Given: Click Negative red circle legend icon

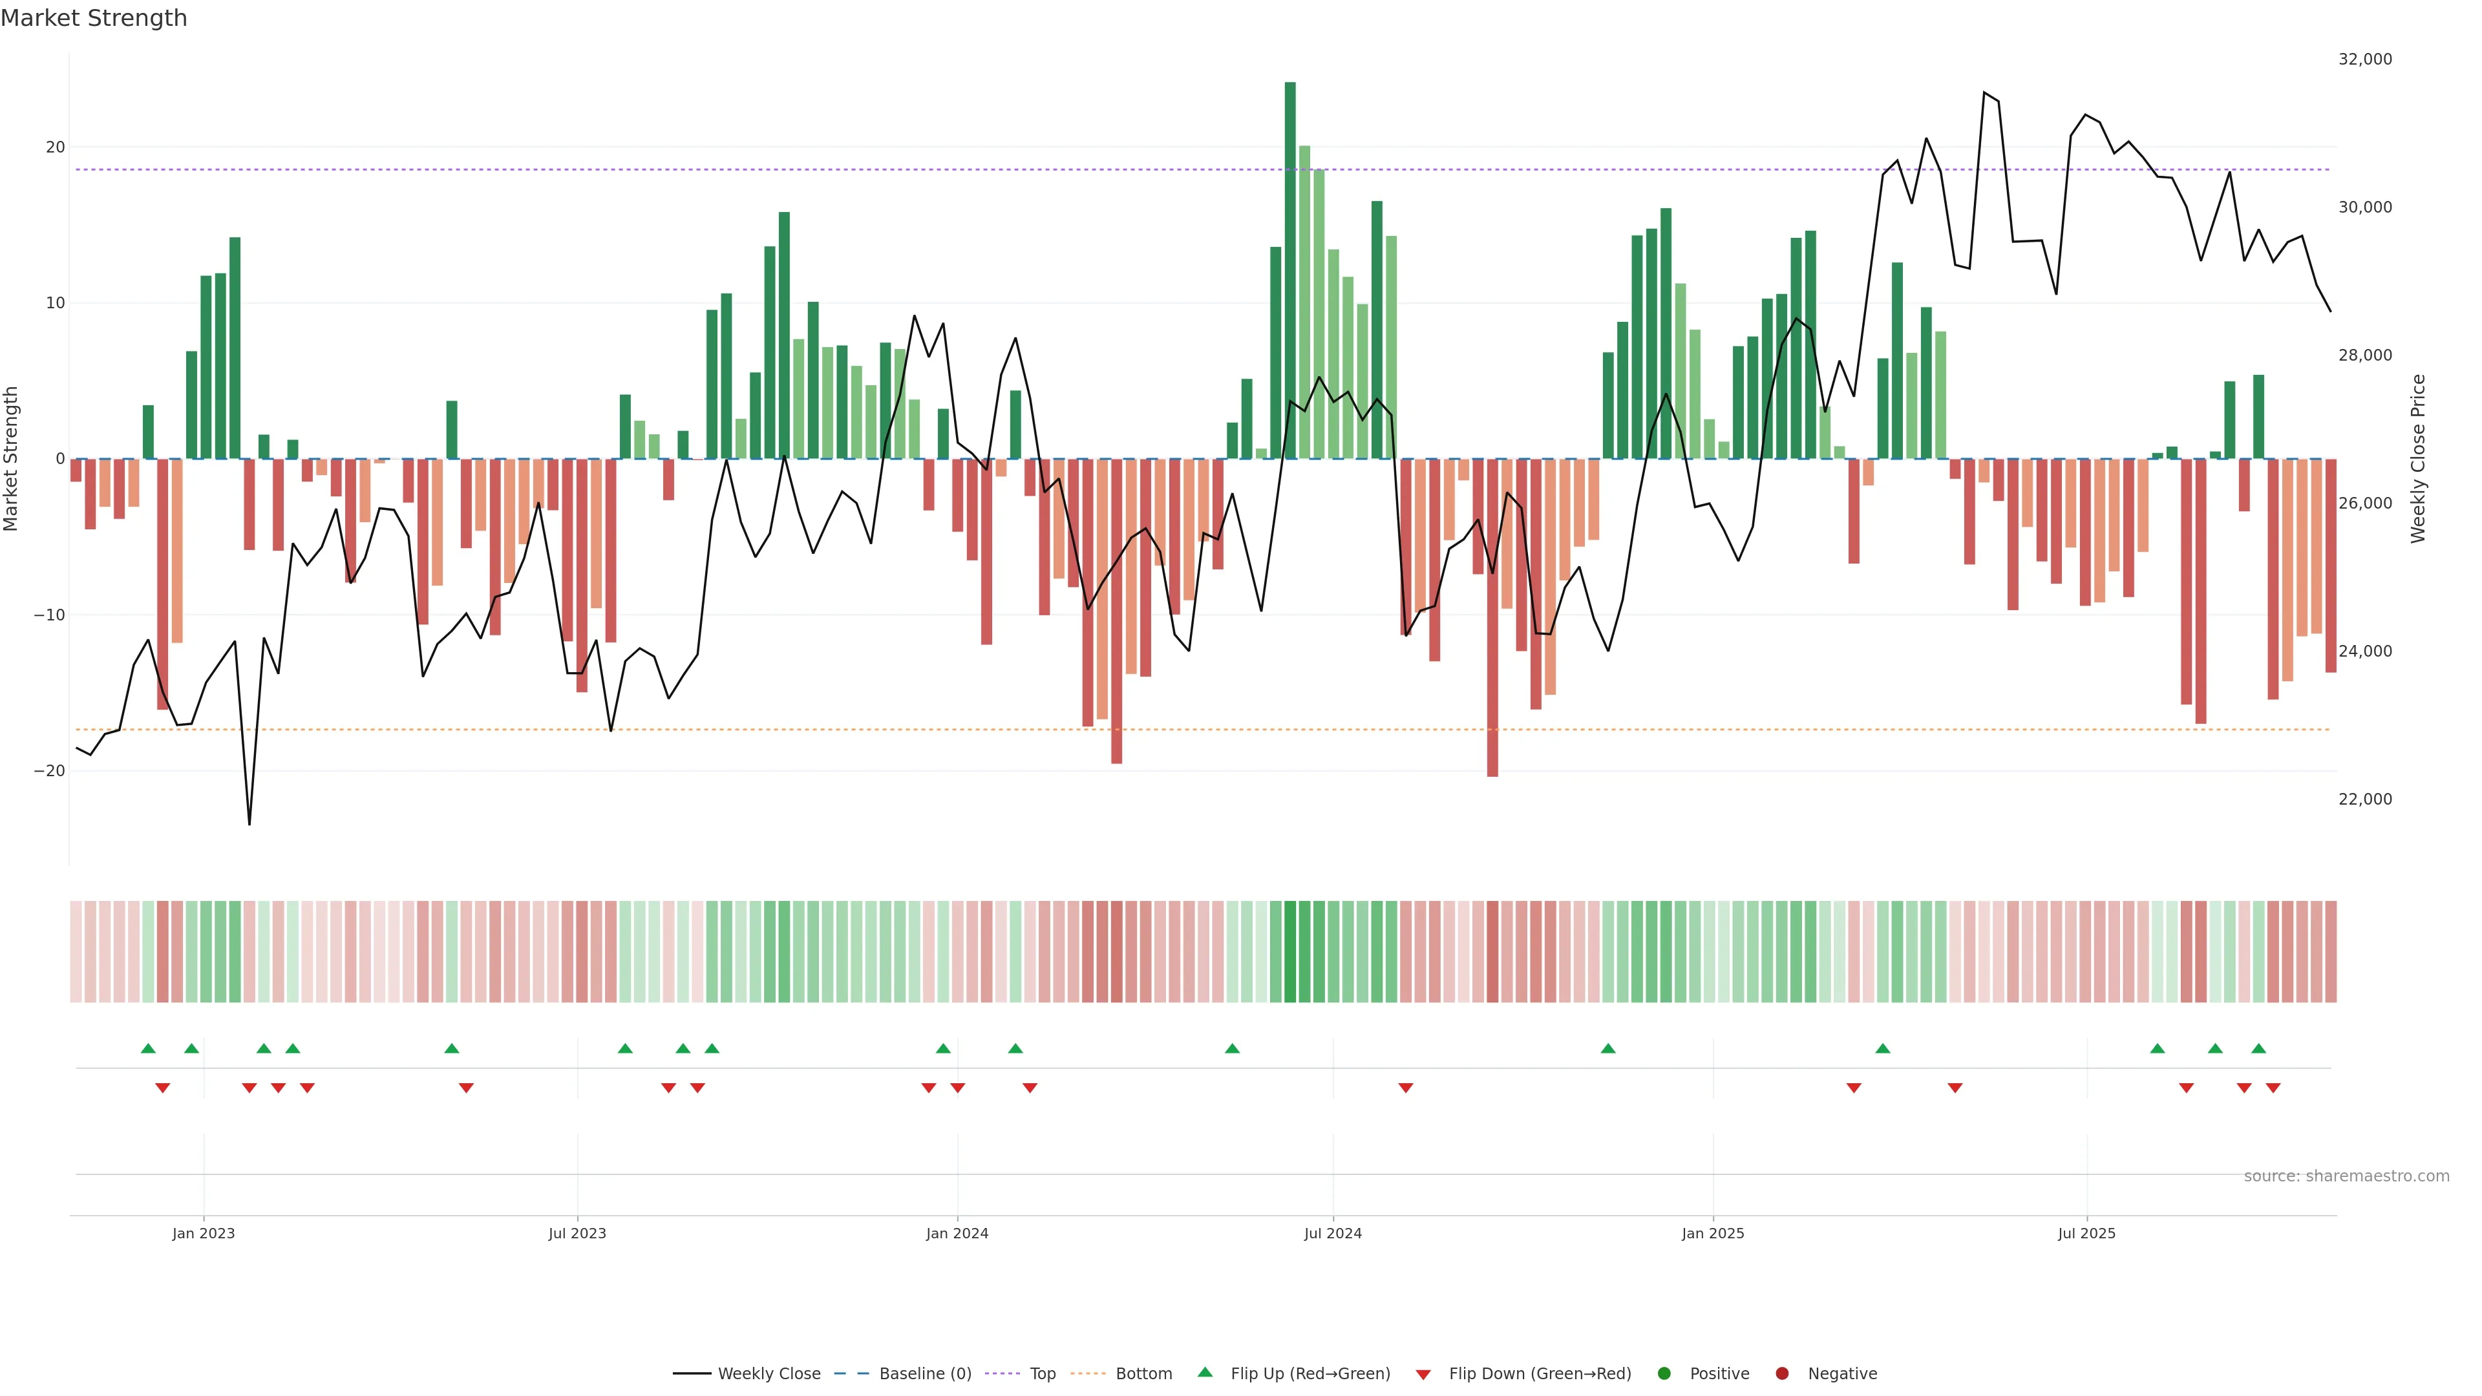Looking at the screenshot, I should point(1781,1374).
